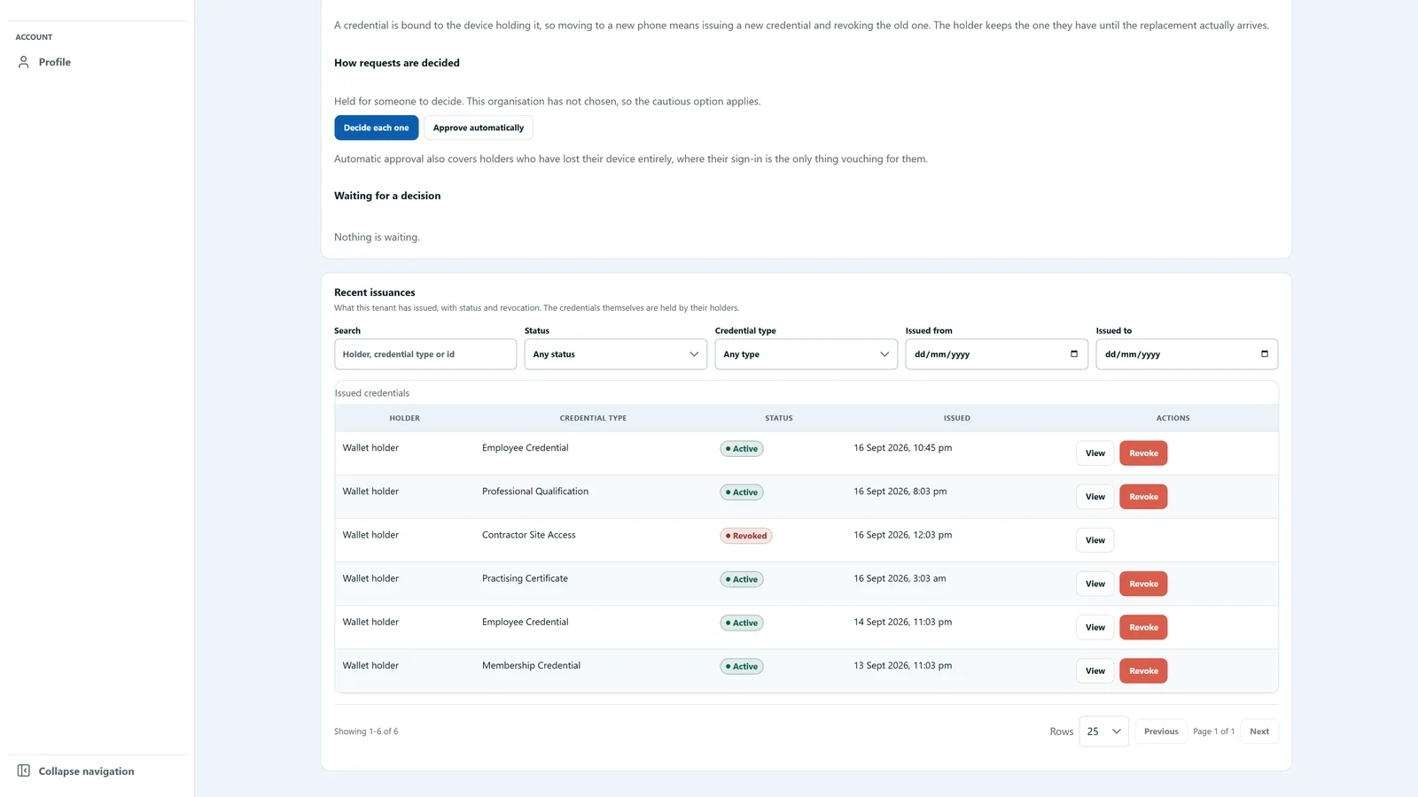Click the Status column header

click(x=779, y=418)
